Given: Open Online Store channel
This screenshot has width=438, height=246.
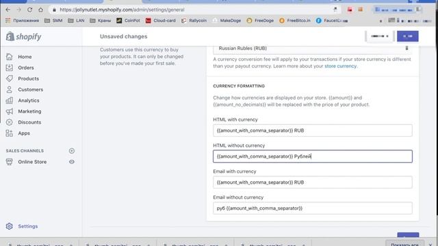Looking at the screenshot, I should pyautogui.click(x=32, y=162).
